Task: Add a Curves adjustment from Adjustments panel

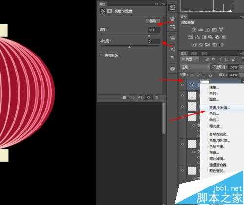Action: (207, 30)
